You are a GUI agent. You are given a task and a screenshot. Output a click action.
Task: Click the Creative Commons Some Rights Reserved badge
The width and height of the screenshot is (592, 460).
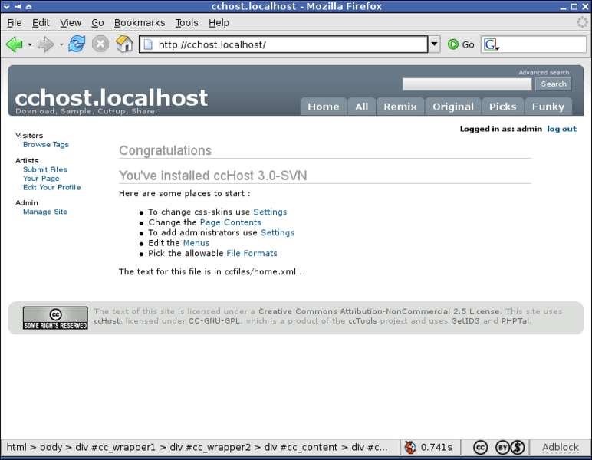(x=55, y=317)
